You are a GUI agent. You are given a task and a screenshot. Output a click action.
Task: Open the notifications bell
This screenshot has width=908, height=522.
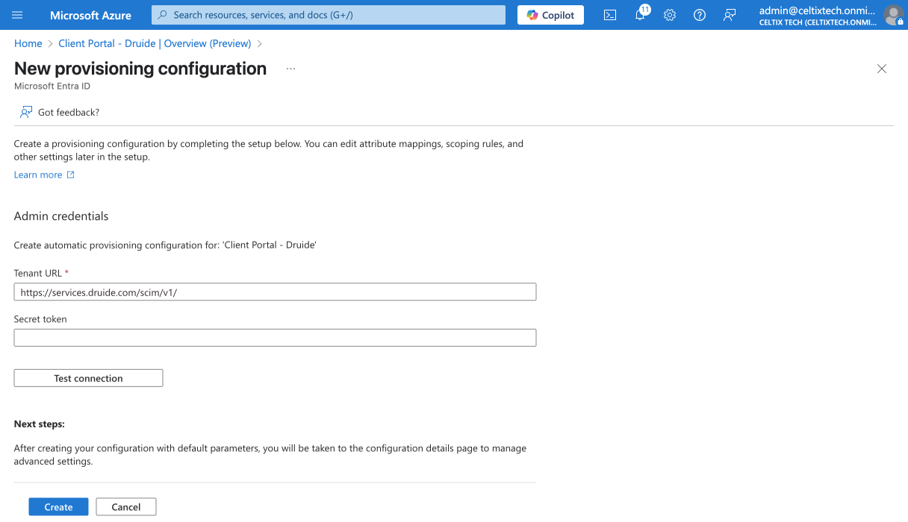click(640, 15)
